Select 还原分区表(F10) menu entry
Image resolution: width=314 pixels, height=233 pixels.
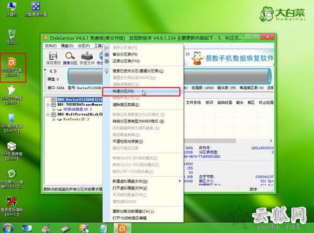point(126,61)
